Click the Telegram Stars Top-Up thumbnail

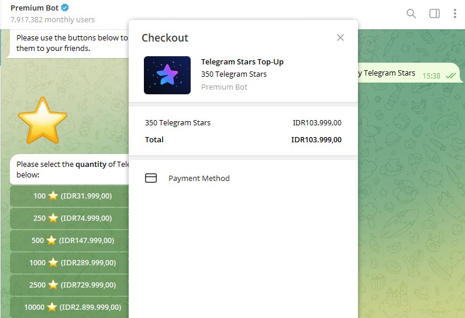point(167,75)
